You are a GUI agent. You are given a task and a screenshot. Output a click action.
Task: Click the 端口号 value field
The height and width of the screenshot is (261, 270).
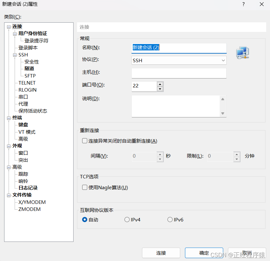point(144,86)
